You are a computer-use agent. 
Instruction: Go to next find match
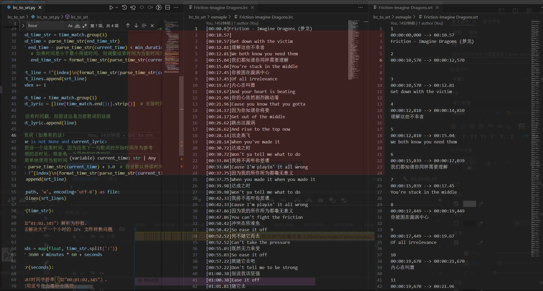[136, 26]
